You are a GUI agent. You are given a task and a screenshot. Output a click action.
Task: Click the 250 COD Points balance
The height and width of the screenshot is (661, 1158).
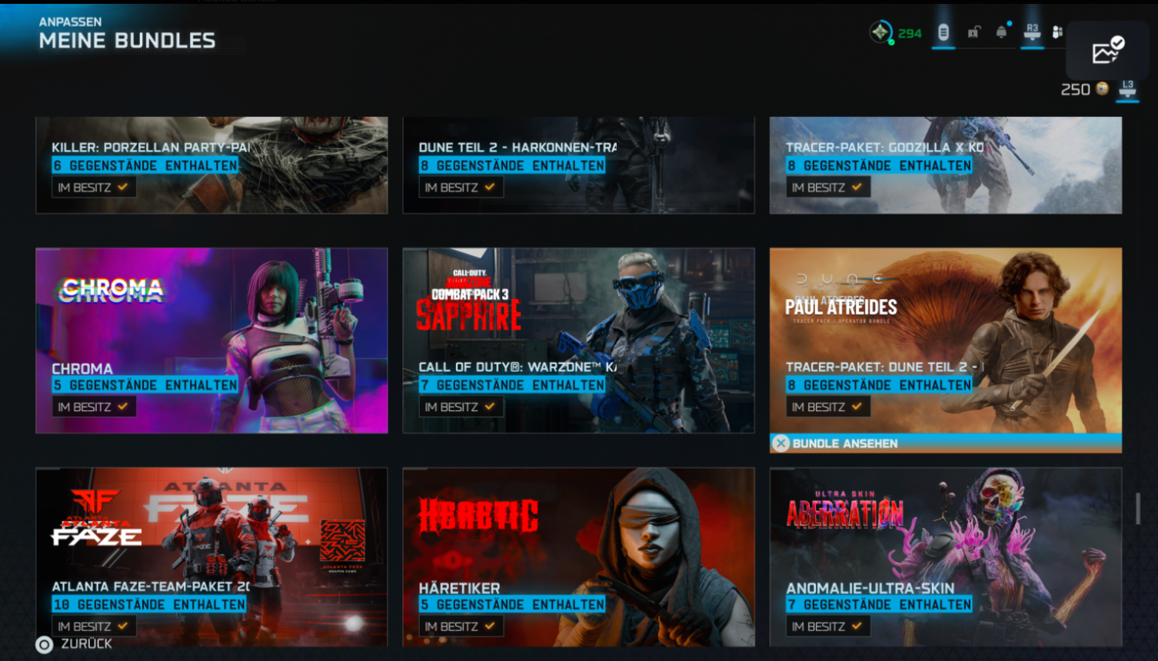[1076, 89]
